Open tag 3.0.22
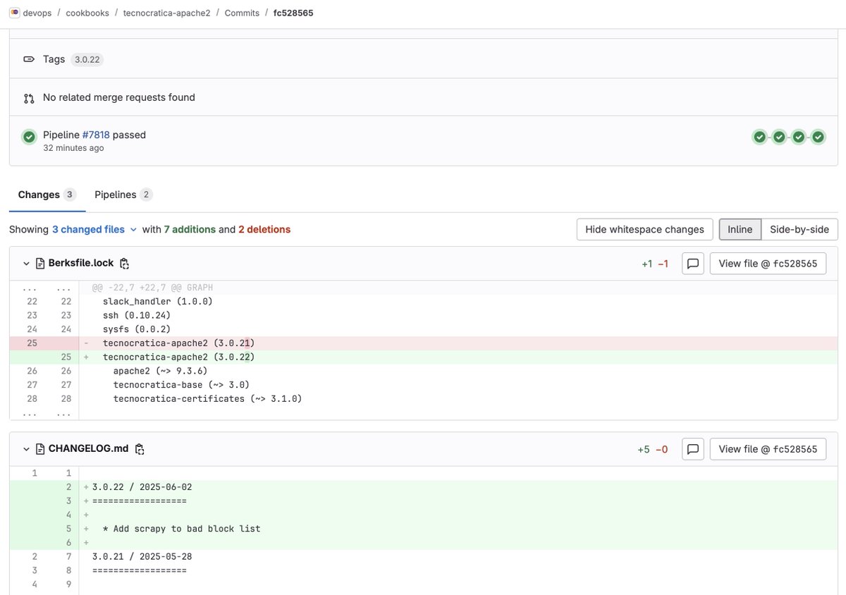 [87, 60]
